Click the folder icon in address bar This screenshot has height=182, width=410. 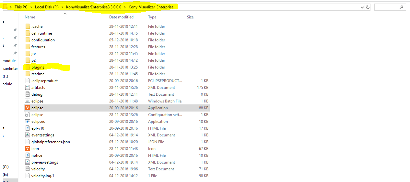pyautogui.click(x=6, y=7)
